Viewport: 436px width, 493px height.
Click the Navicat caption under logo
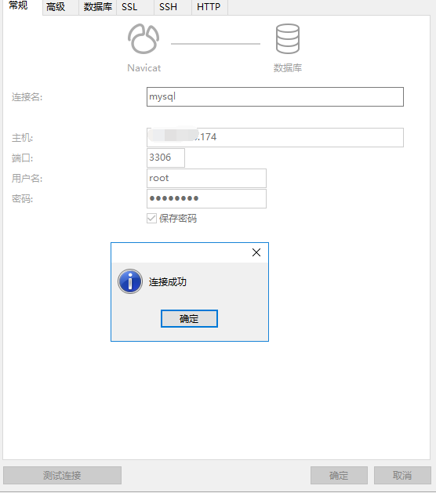point(144,68)
